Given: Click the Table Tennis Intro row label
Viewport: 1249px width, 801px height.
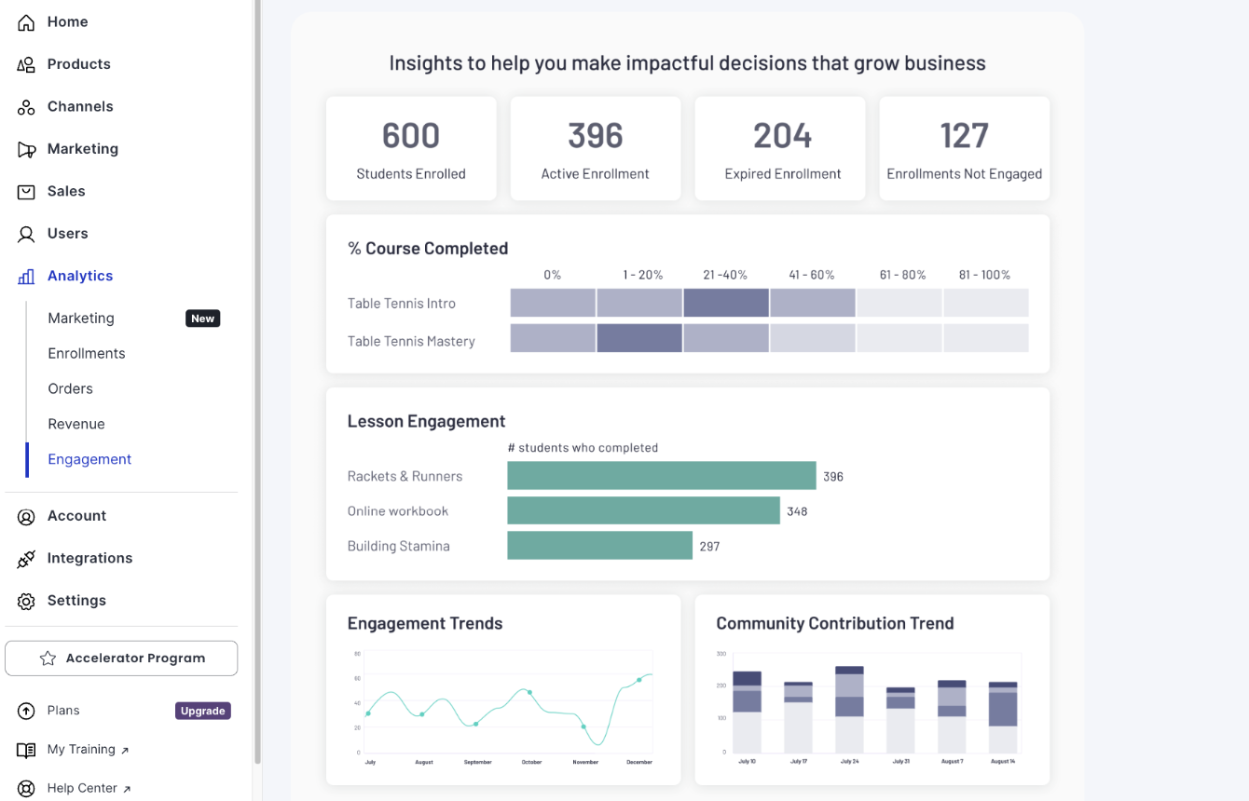Looking at the screenshot, I should coord(402,304).
